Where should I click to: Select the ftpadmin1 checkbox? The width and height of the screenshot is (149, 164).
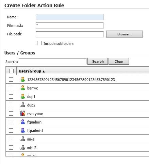click(x=11, y=130)
